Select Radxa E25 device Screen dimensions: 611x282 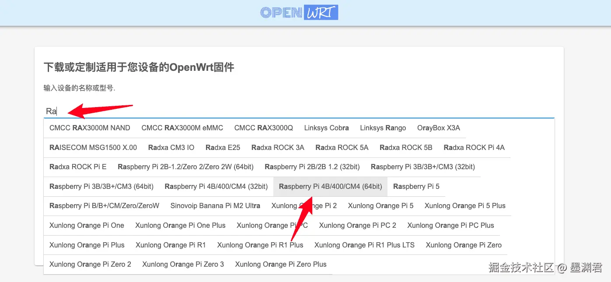[x=223, y=147]
